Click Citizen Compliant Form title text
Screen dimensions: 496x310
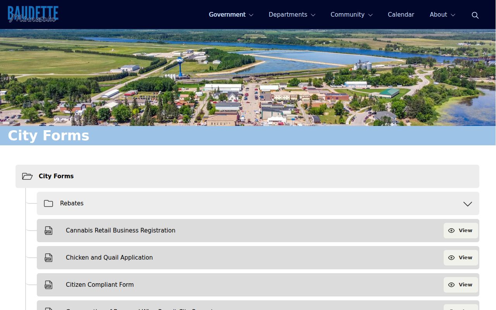click(x=100, y=285)
